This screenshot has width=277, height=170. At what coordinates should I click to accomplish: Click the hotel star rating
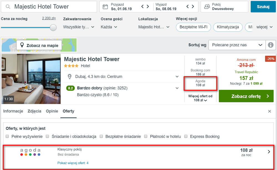click(x=71, y=66)
